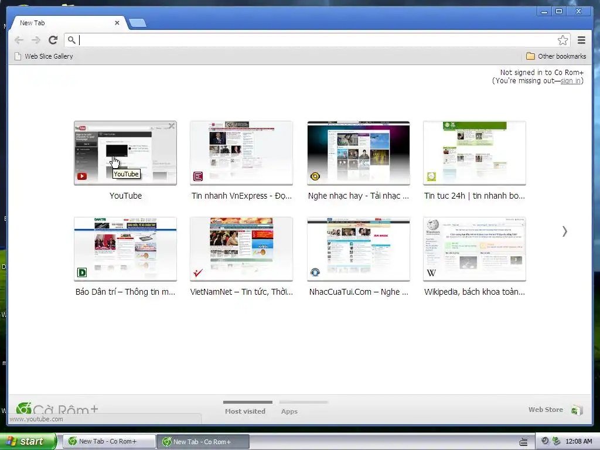Switch to first New Tab - Co Rom+ taskbar button

point(109,442)
